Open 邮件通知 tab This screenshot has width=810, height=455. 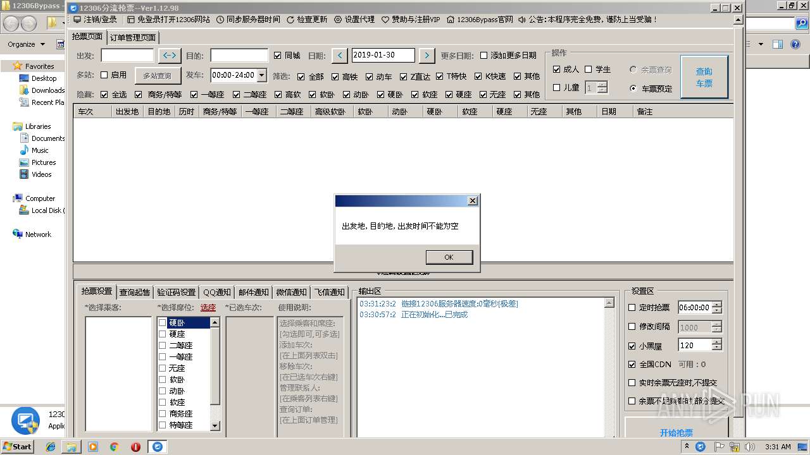pyautogui.click(x=254, y=292)
